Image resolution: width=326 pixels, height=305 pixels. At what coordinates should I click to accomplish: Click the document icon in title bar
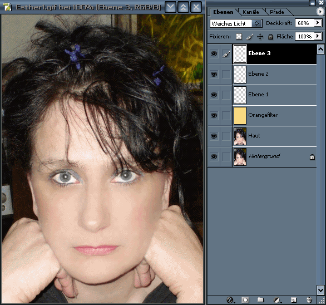[x=7, y=7]
